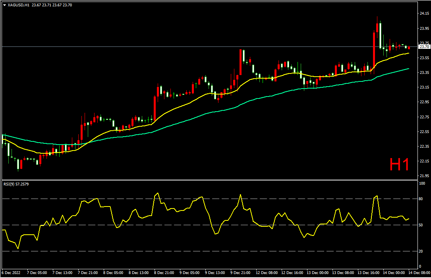
Task: Click the 22.35 price axis value
Action: click(424, 147)
